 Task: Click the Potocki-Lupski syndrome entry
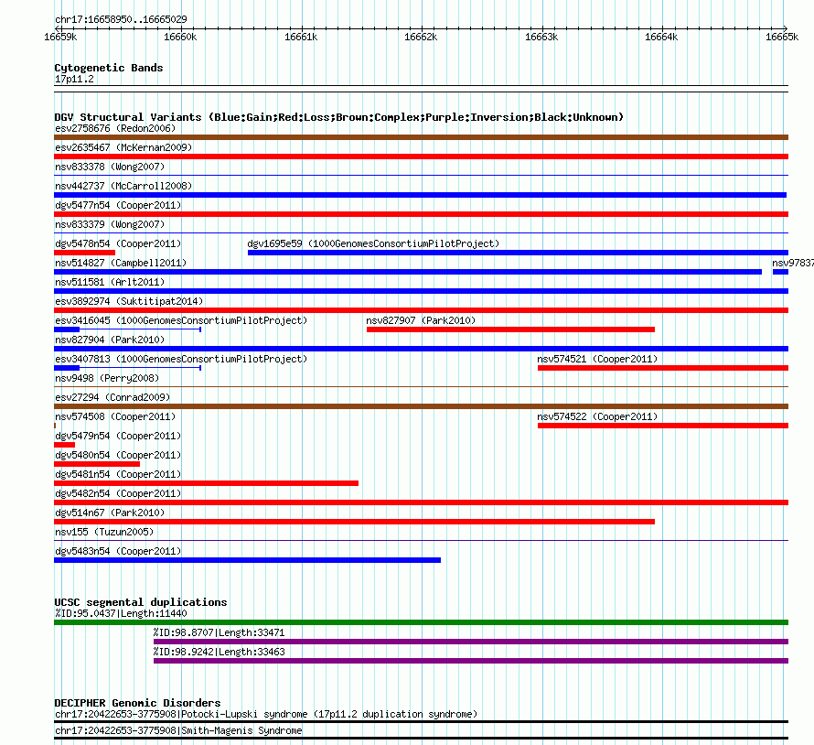click(266, 715)
